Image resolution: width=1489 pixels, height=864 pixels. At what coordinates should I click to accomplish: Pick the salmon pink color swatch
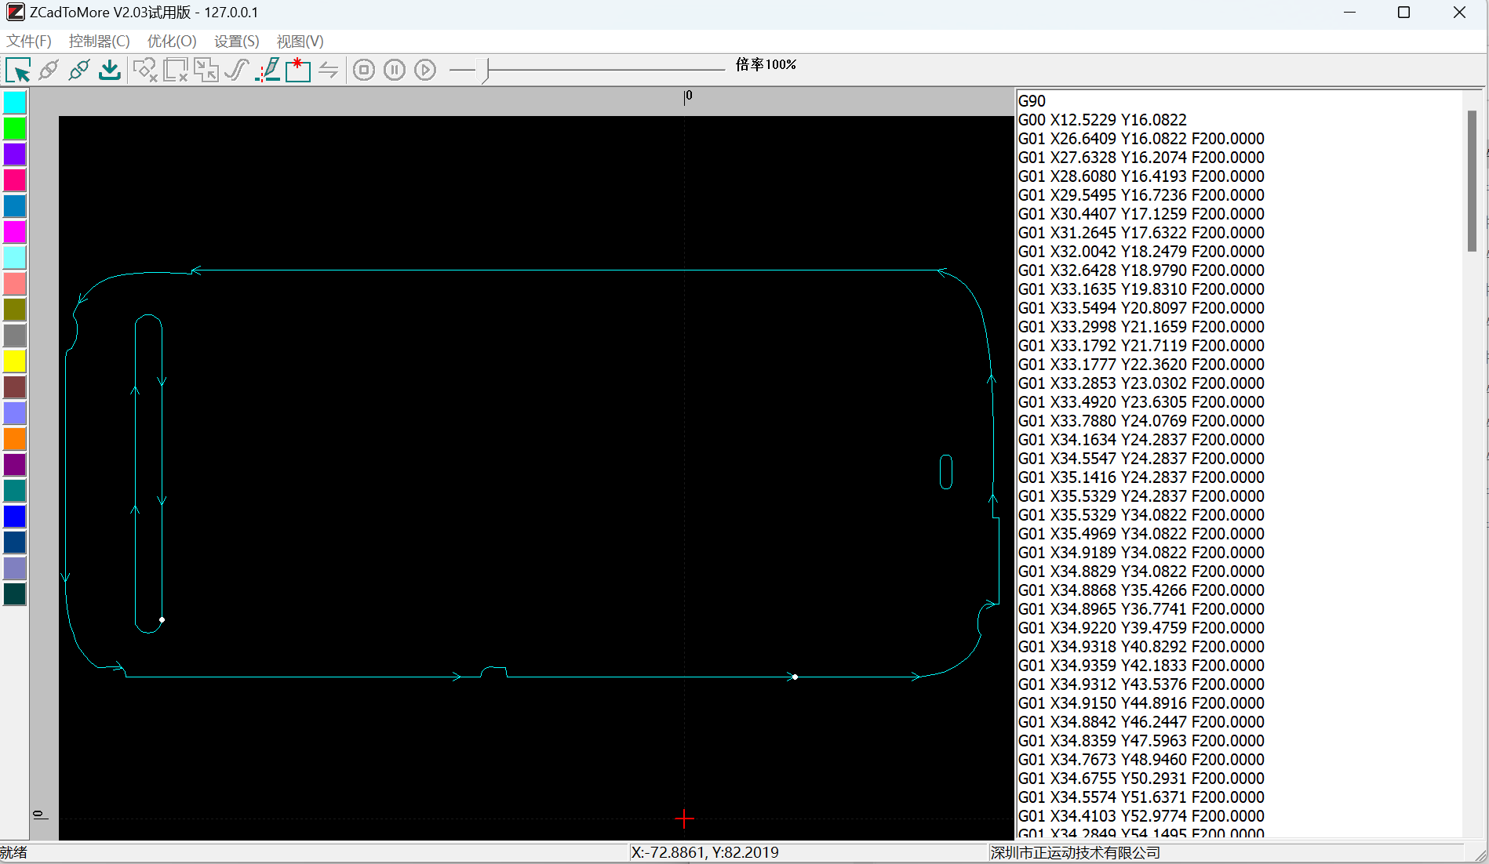(15, 284)
